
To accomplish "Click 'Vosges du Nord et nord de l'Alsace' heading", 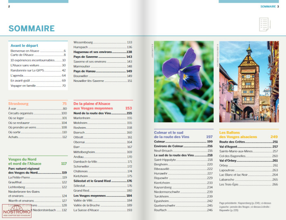I will 38,161.
